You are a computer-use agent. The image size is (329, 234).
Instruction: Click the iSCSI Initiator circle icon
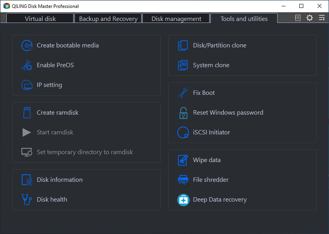183,132
